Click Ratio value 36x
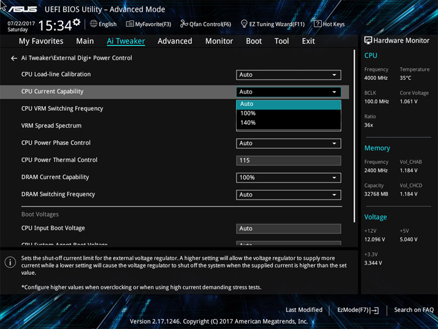 [369, 125]
